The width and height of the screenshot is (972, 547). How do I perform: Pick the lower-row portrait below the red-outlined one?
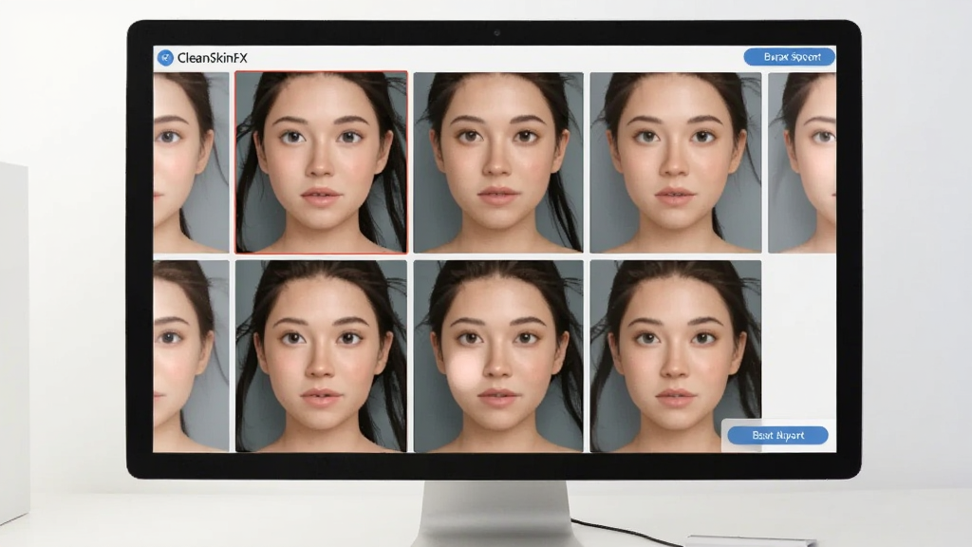[x=321, y=356]
